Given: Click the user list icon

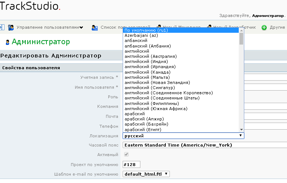Looking at the screenshot, I should [x=95, y=28].
